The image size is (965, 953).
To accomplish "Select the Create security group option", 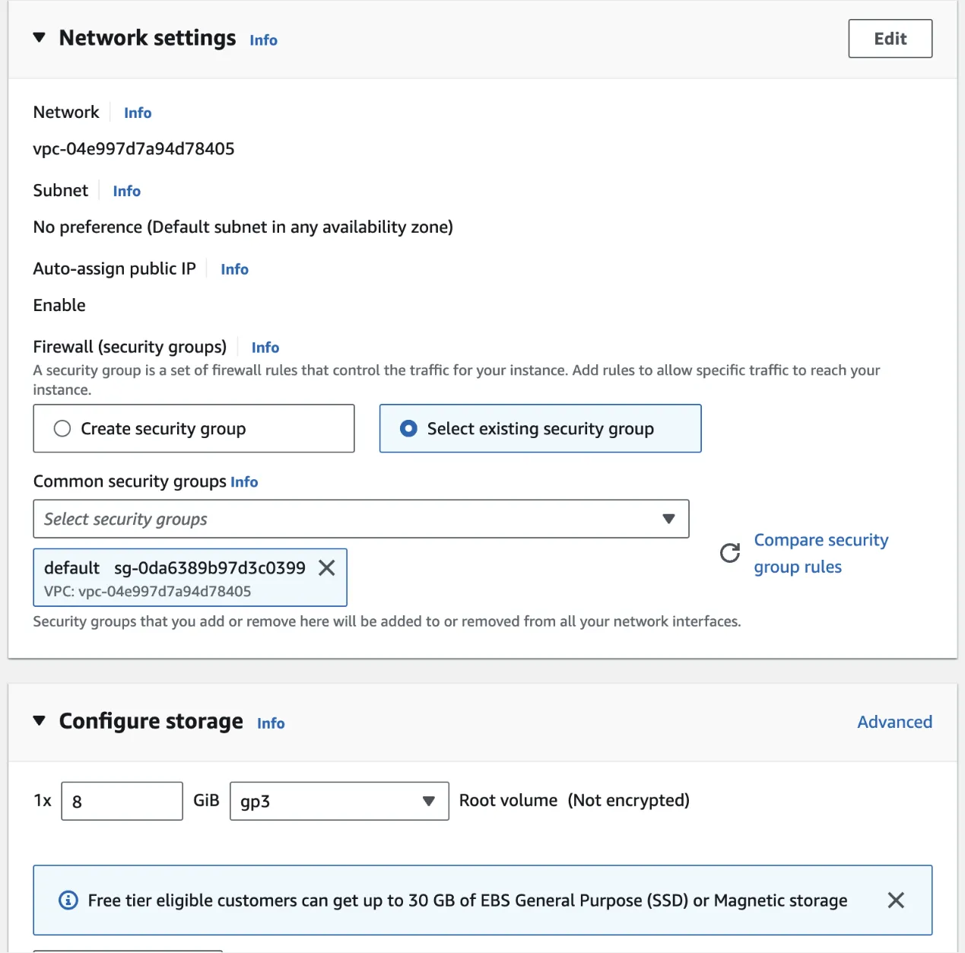I will click(62, 428).
